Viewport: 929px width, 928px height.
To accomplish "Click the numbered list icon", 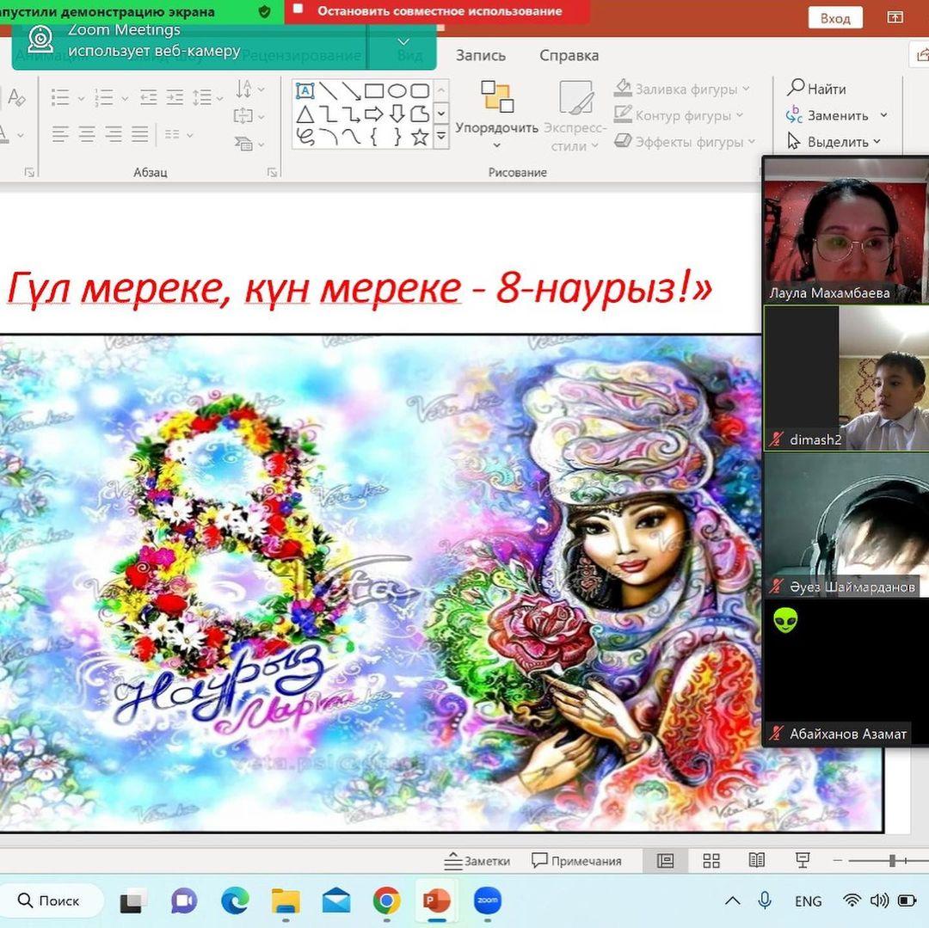I will 104,97.
